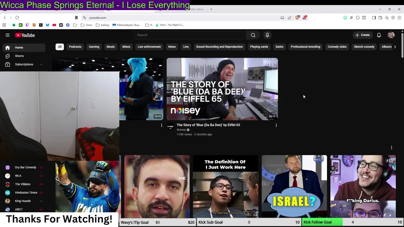Go to Home in the sidebar
Image resolution: width=404 pixels, height=227 pixels.
tap(24, 48)
